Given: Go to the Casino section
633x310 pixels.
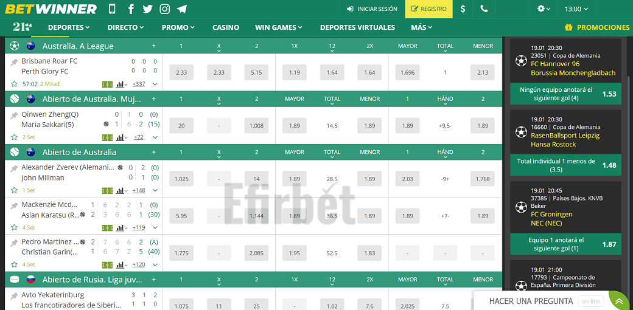Looking at the screenshot, I should coord(226,27).
